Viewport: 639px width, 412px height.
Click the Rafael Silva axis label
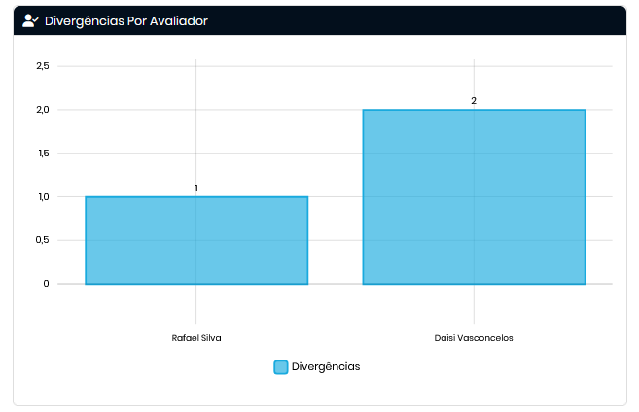[x=196, y=338]
